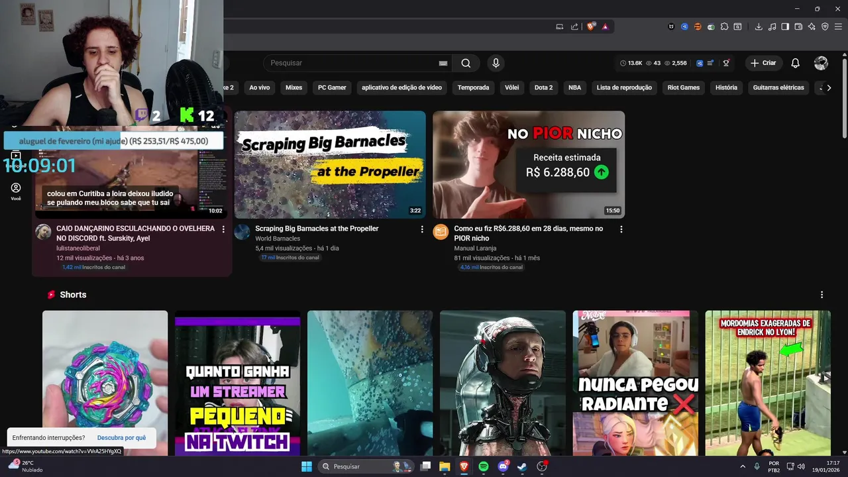Open the 'Quanto ganha um streamer pequeno' Short
The image size is (848, 477).
pos(237,383)
